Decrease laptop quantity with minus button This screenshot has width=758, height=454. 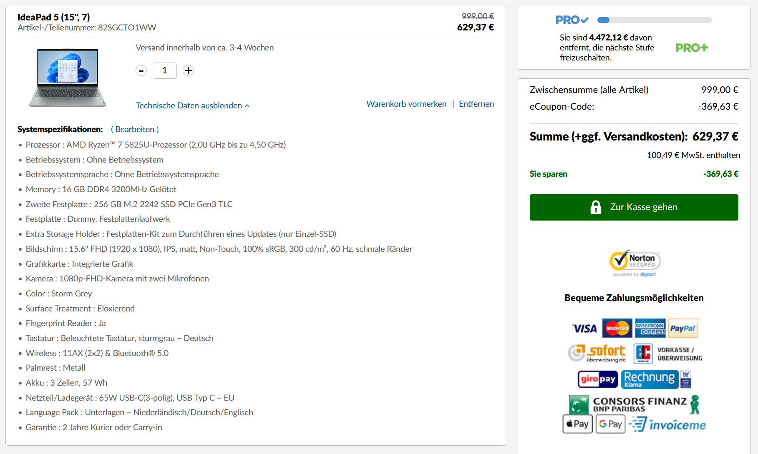coord(141,70)
